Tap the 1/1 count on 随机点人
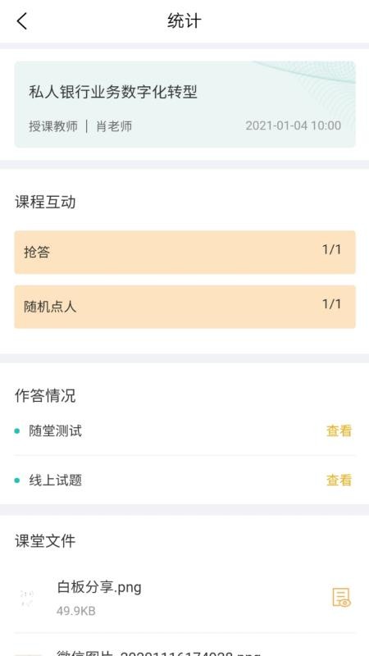Screen dimensions: 369x656 click(332, 304)
